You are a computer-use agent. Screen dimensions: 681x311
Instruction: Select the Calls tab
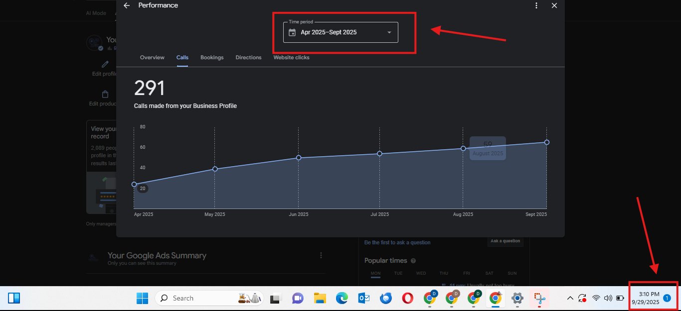(182, 57)
